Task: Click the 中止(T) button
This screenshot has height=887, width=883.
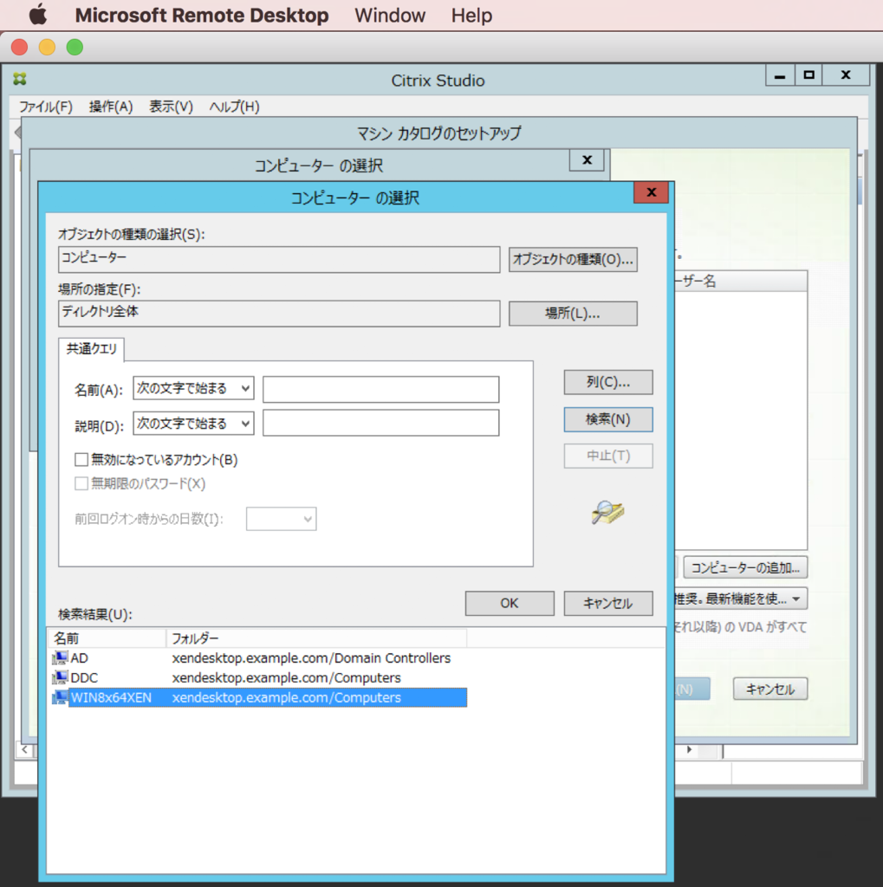Action: tap(608, 456)
